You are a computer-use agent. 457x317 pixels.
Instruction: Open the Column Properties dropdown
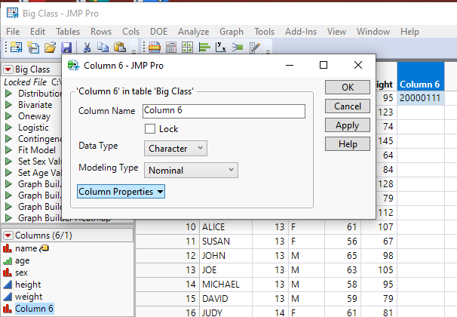click(121, 192)
